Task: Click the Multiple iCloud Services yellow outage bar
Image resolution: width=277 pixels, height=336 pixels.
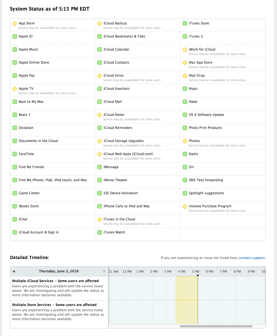Action: pyautogui.click(x=187, y=288)
